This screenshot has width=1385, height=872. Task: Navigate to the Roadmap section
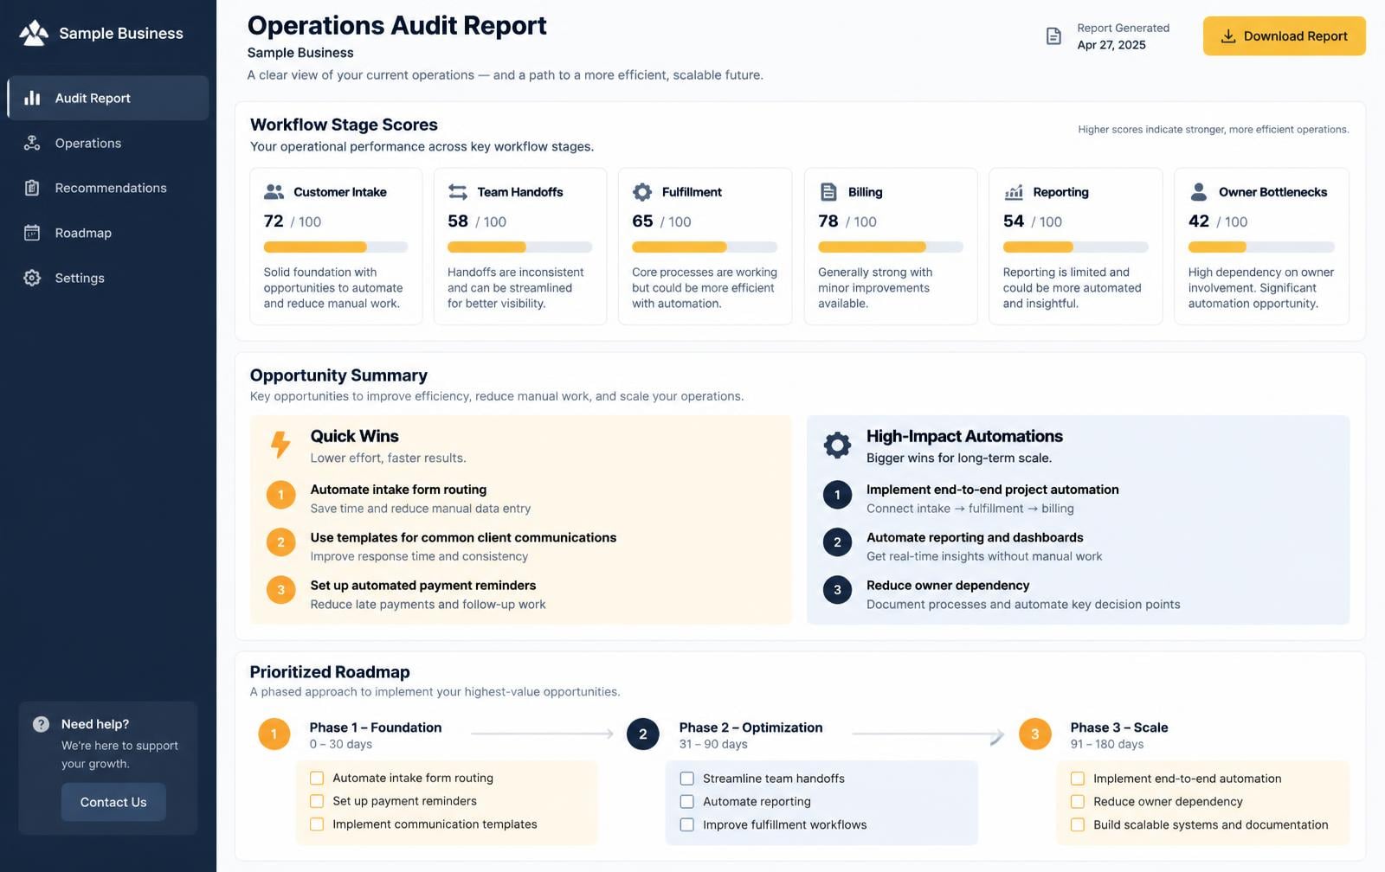(x=108, y=233)
